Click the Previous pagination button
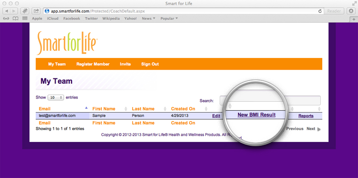 [295, 129]
